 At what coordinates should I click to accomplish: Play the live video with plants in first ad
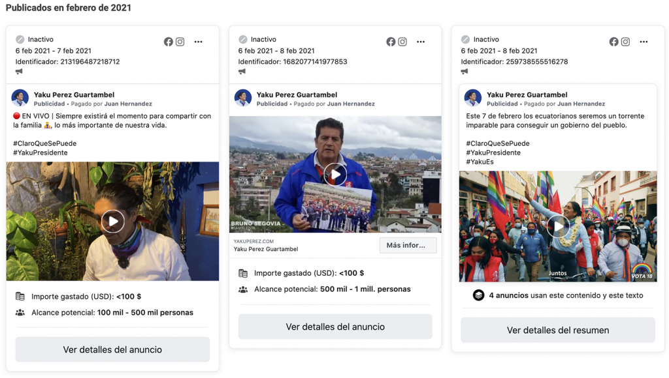tap(112, 222)
